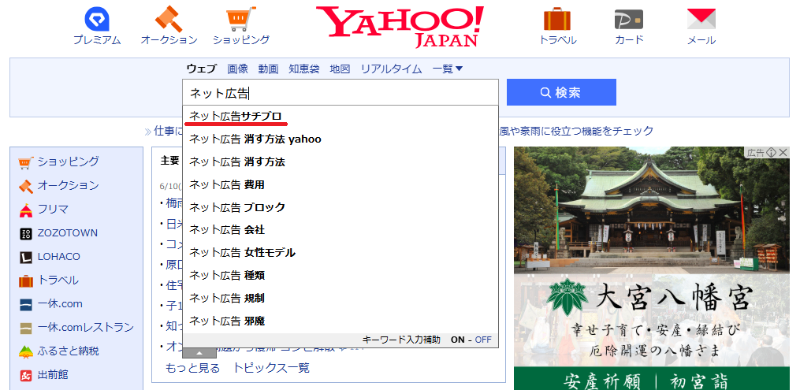Choose suggestion ネット広告 消す方法 yahoo
This screenshot has height=390, width=800.
point(340,139)
